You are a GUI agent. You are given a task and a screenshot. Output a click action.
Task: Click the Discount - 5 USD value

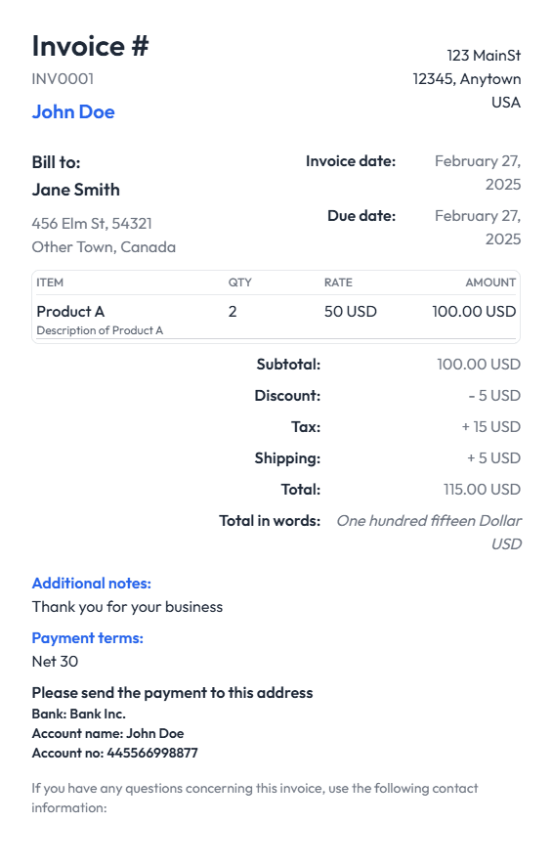494,395
